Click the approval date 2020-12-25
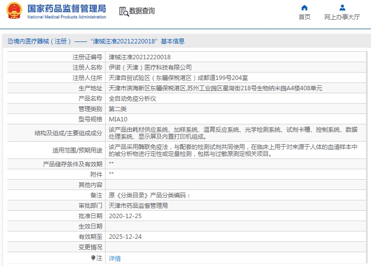 click(x=125, y=216)
